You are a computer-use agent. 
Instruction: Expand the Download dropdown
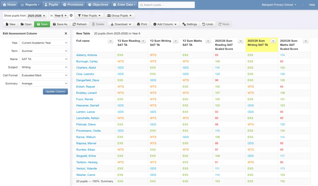121,24
